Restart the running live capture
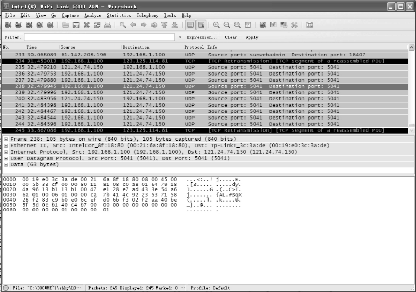Image resolution: width=416 pixels, height=292 pixels. pyautogui.click(x=50, y=25)
